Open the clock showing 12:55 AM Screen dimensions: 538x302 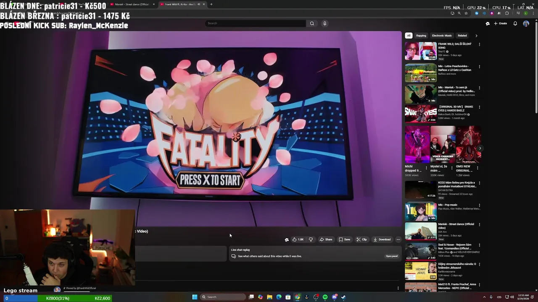(524, 297)
